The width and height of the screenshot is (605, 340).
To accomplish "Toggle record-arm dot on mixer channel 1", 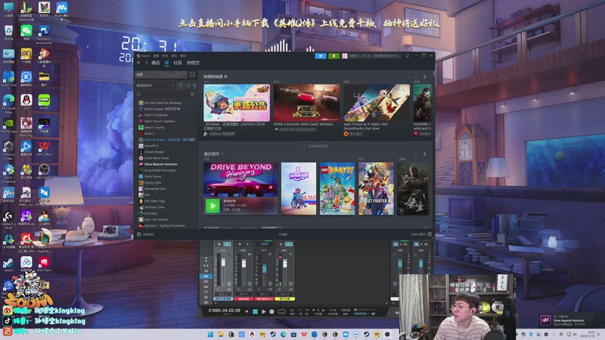I will (219, 244).
